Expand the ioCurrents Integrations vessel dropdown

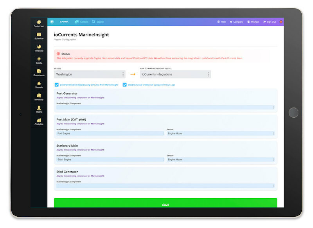(175, 74)
